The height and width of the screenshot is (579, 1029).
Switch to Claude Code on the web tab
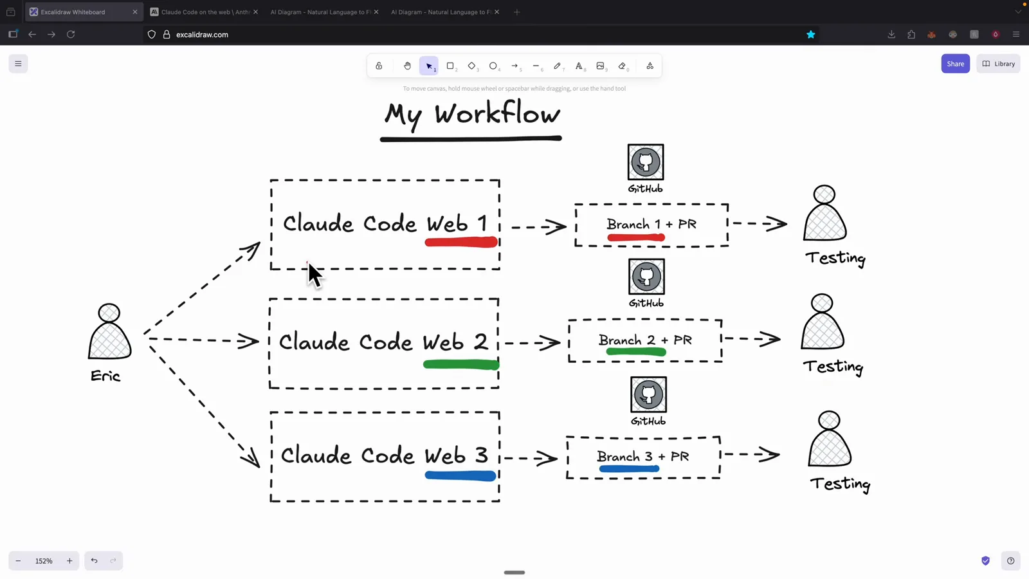point(205,12)
